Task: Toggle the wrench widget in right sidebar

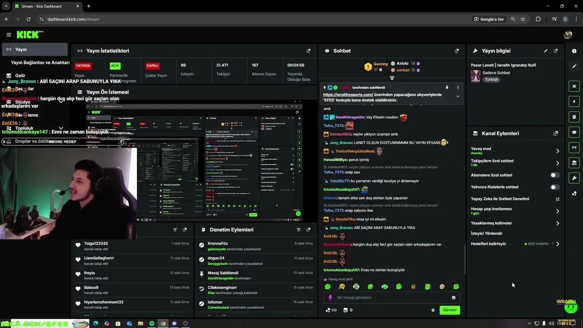Action: tap(574, 178)
